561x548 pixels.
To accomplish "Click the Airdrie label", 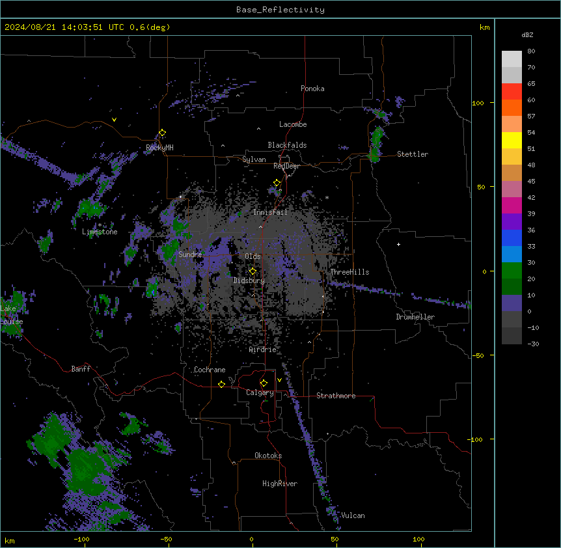I will (263, 349).
